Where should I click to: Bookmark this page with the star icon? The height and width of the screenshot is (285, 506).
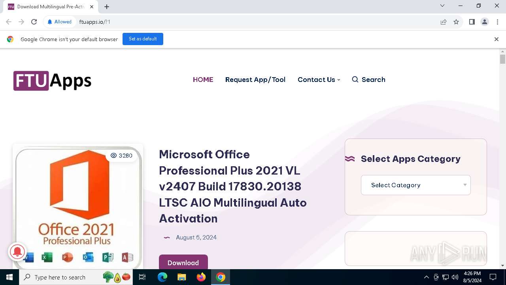(456, 22)
